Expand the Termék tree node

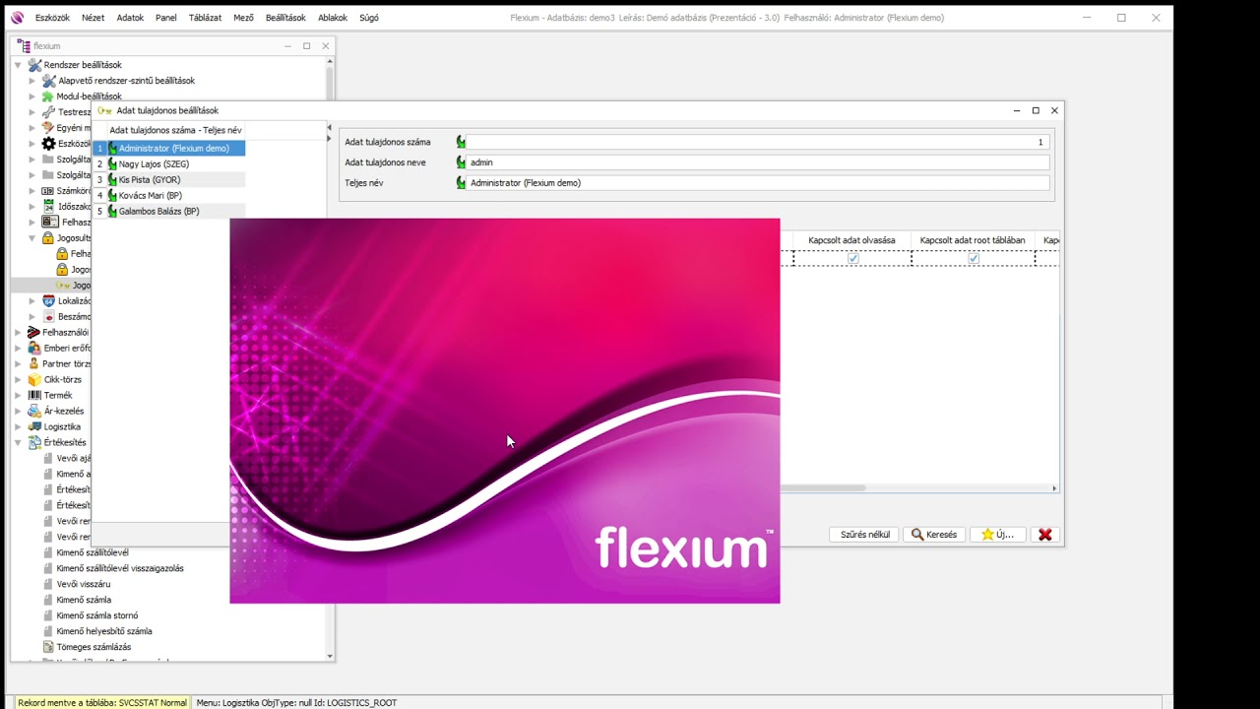pyautogui.click(x=18, y=396)
